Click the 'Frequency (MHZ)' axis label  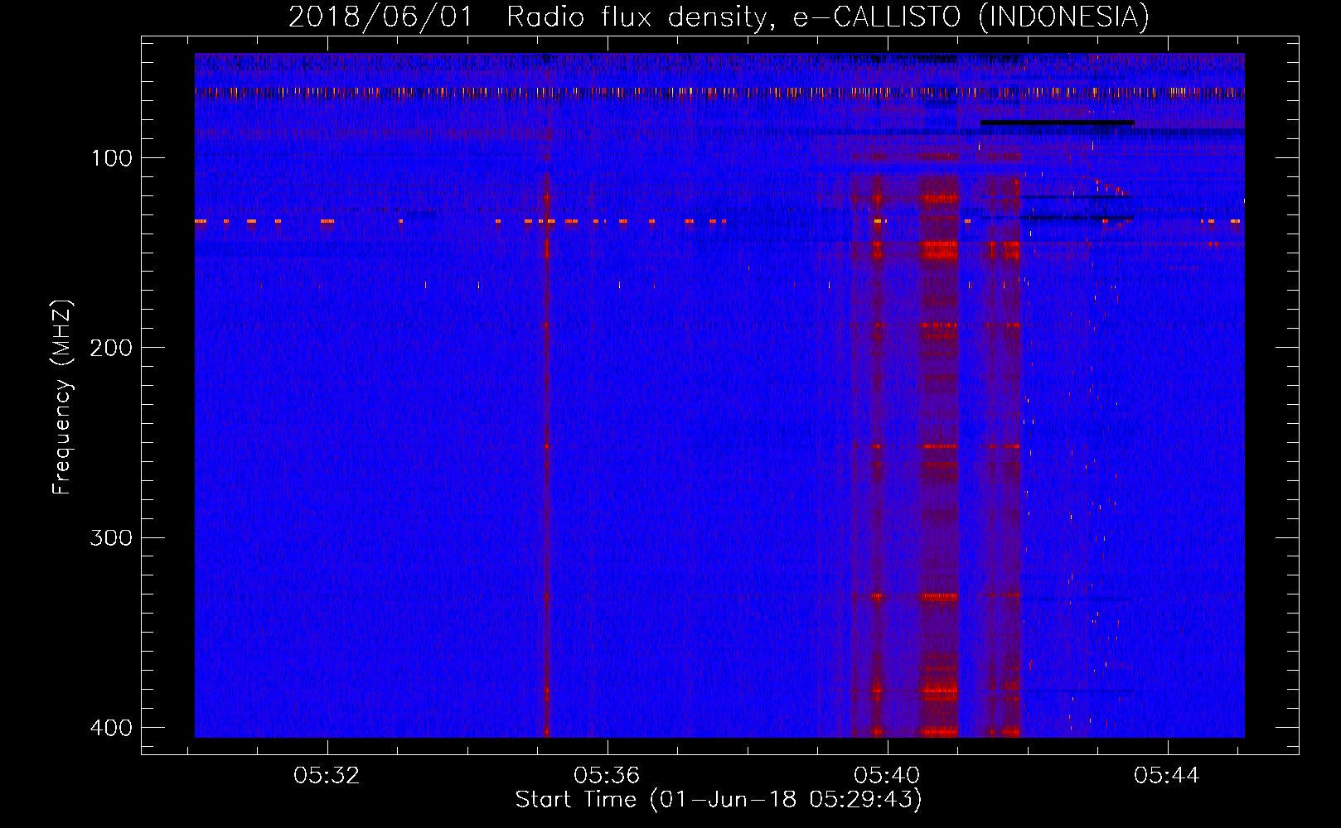click(62, 397)
